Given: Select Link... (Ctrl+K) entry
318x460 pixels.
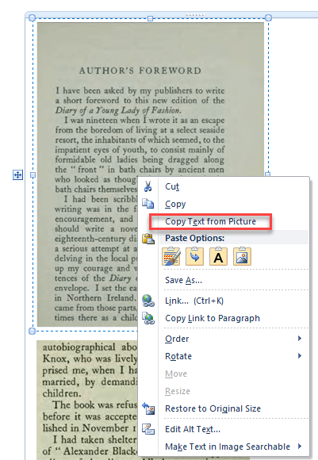Looking at the screenshot, I should click(x=194, y=301).
